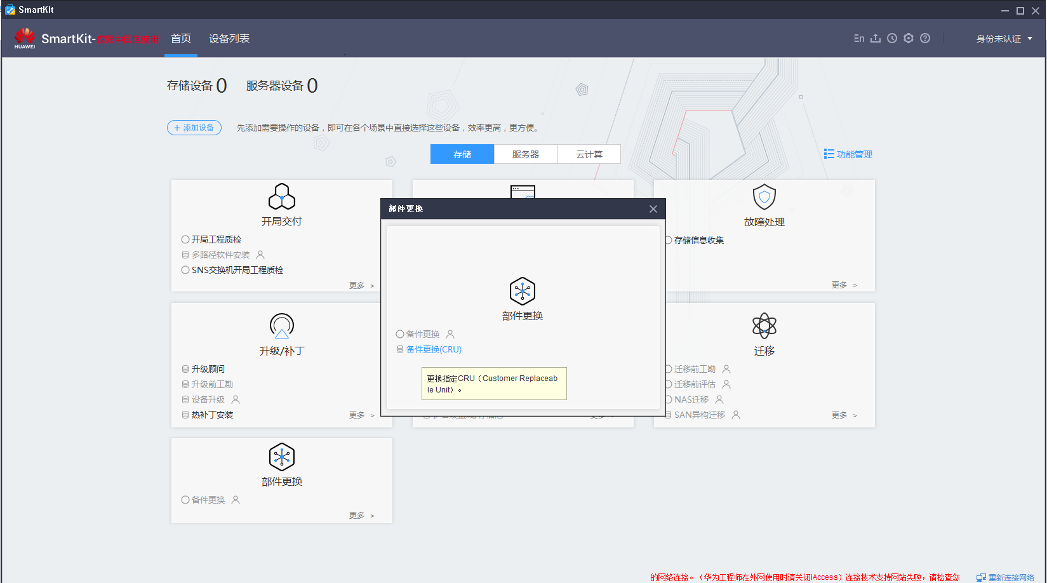Expand 更多 on the 迁移 card
The width and height of the screenshot is (1047, 583).
pyautogui.click(x=839, y=414)
